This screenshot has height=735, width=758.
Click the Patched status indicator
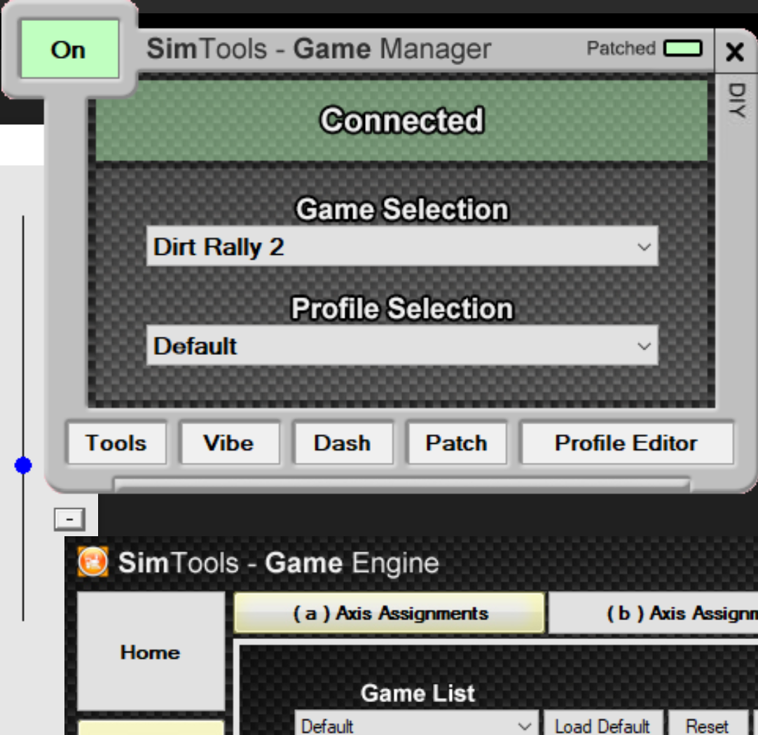(683, 48)
